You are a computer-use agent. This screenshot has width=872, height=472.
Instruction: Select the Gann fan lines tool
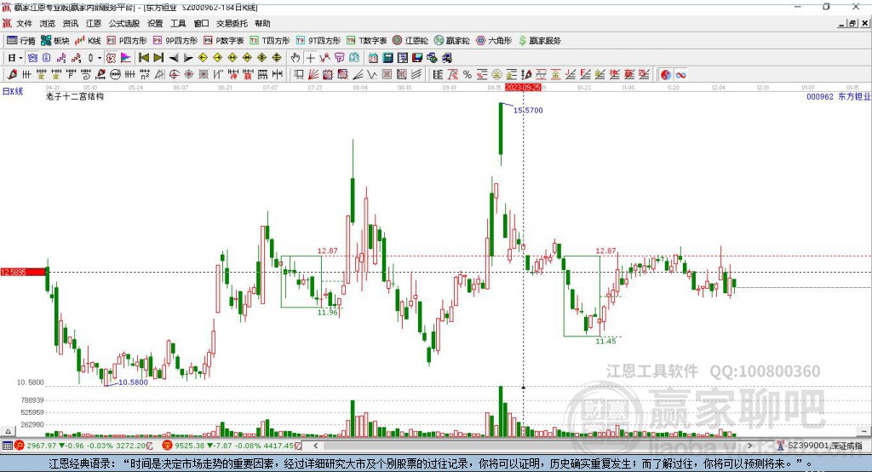pos(313,75)
